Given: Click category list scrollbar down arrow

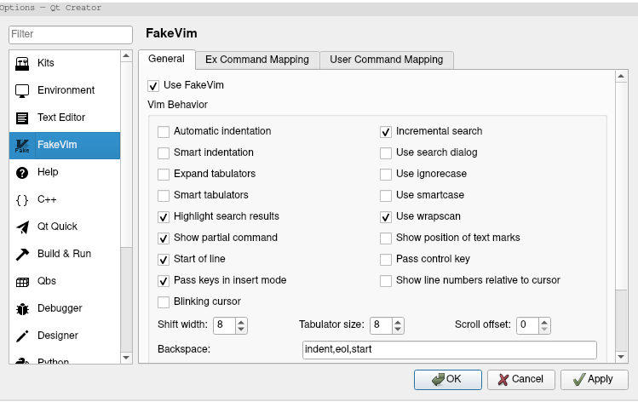Looking at the screenshot, I should click(x=126, y=358).
